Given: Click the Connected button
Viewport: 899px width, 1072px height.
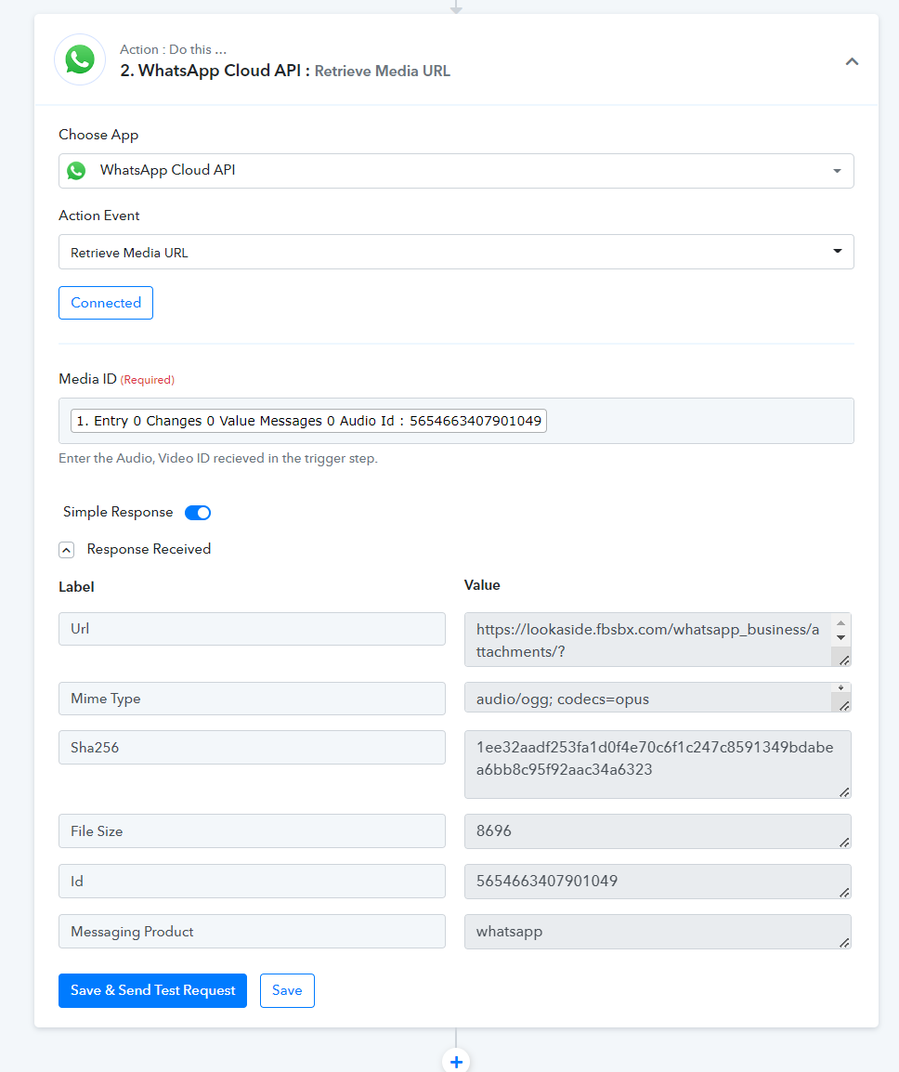Looking at the screenshot, I should (106, 303).
